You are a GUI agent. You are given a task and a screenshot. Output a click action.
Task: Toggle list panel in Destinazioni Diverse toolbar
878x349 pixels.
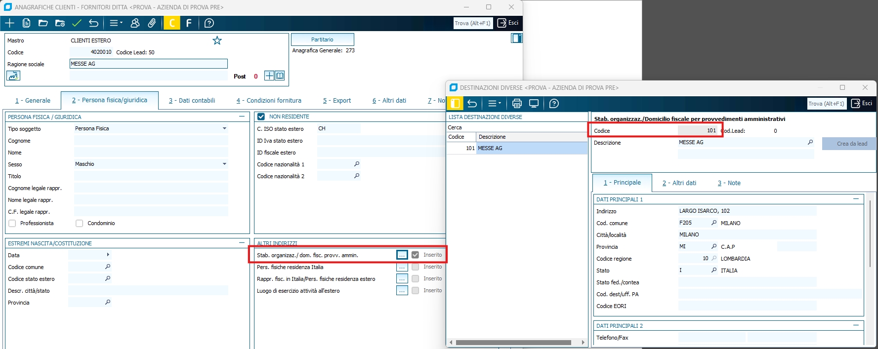pyautogui.click(x=456, y=104)
